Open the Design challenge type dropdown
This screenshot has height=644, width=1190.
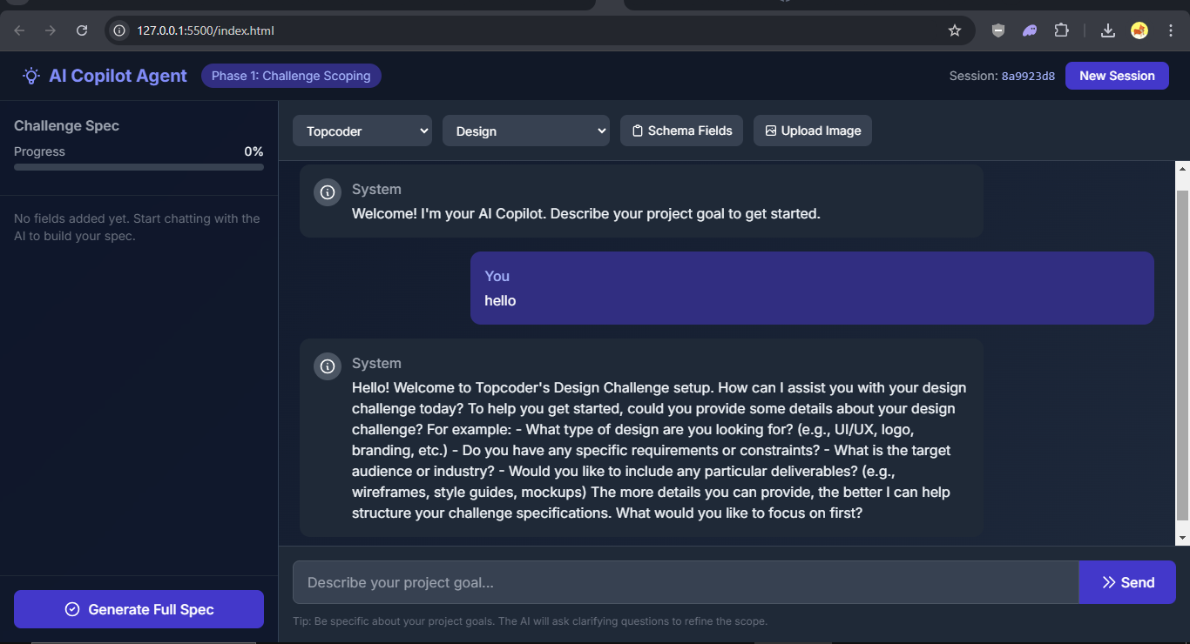(x=526, y=131)
